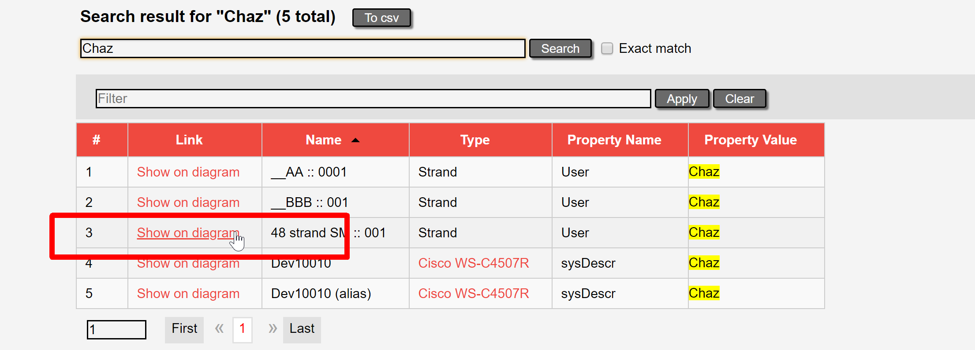
Task: Click the next page double-chevron icon
Action: 273,329
